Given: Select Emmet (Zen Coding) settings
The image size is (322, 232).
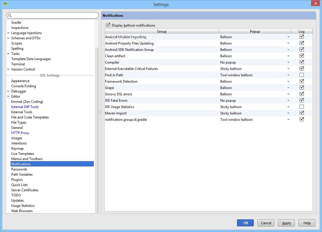Looking at the screenshot, I should [27, 102].
